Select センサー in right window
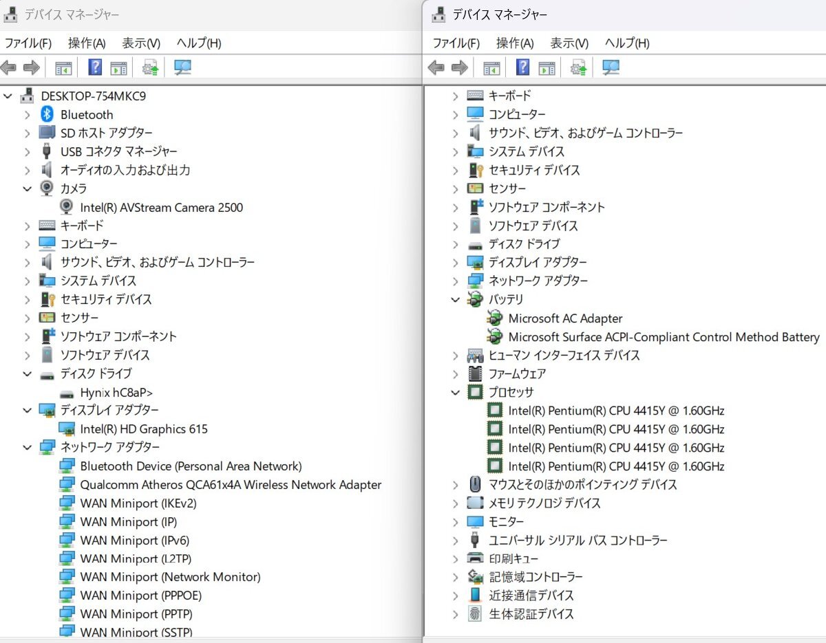 [507, 188]
